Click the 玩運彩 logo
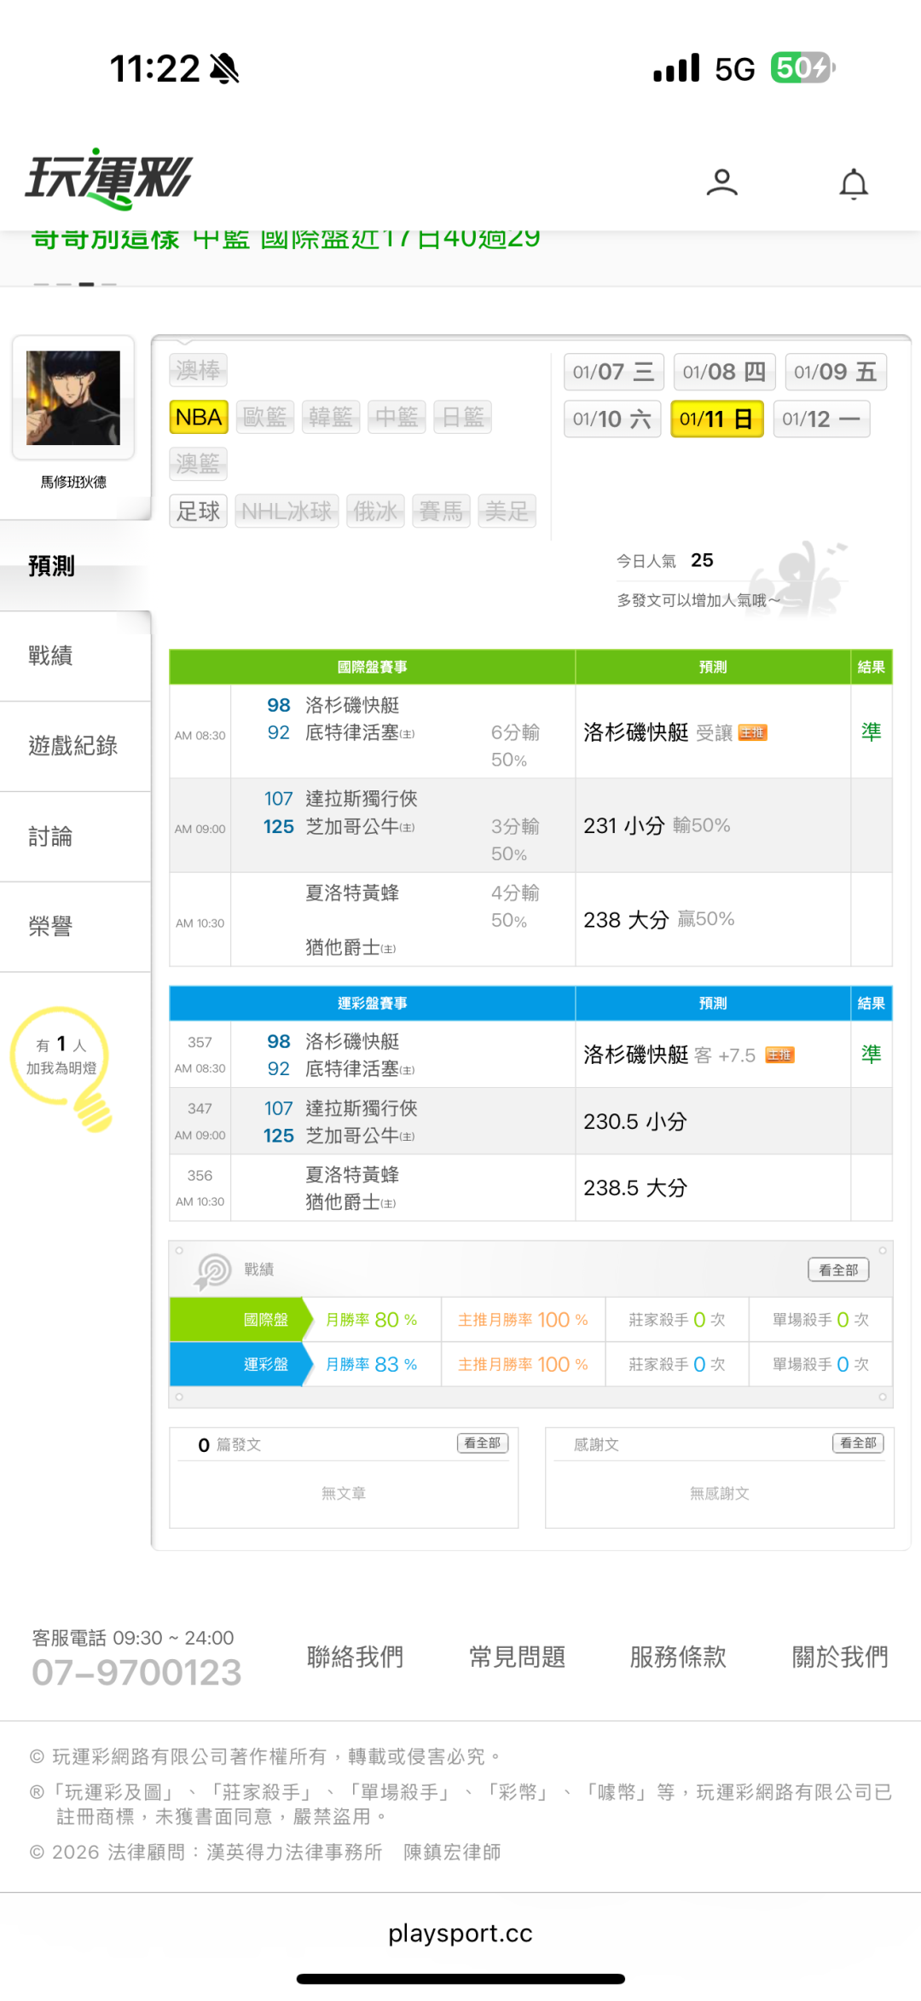The image size is (921, 2001). [109, 179]
